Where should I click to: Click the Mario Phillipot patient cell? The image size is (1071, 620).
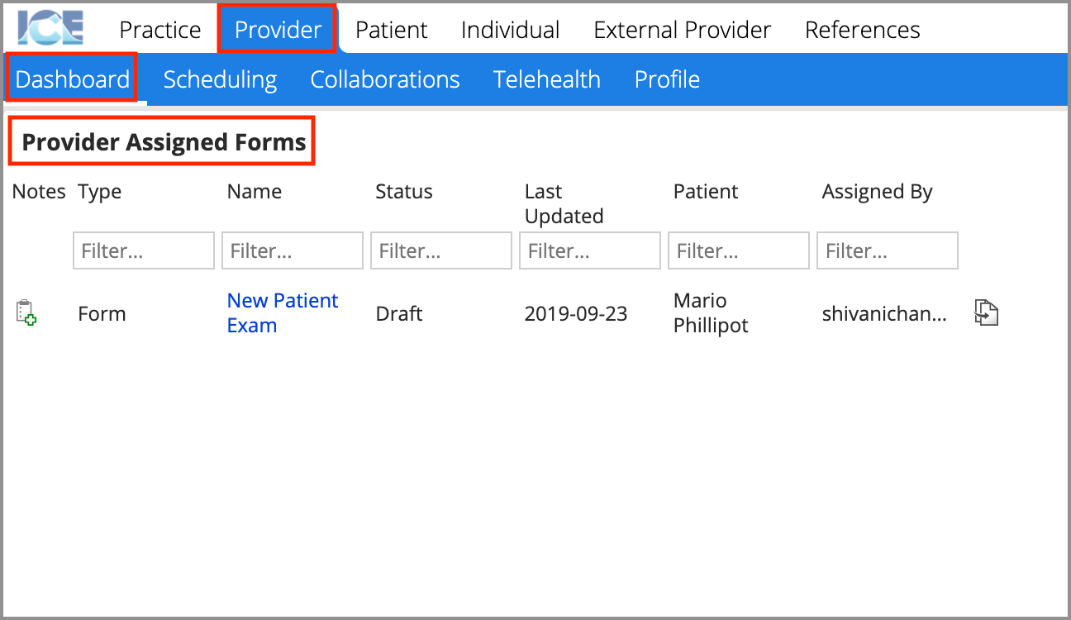click(711, 312)
